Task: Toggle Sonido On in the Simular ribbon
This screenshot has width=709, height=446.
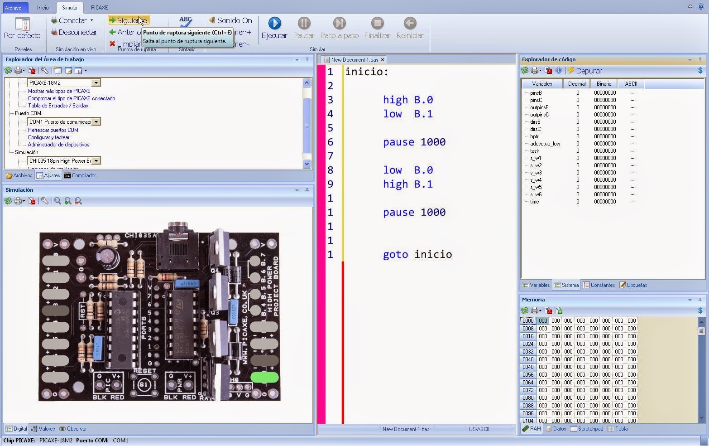Action: pyautogui.click(x=230, y=20)
